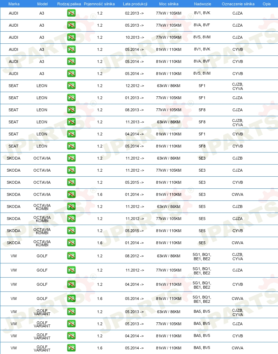The width and height of the screenshot is (278, 354).
Task: Click GOLF VARIANT in the 04.2014 row
Action: pyautogui.click(x=42, y=336)
